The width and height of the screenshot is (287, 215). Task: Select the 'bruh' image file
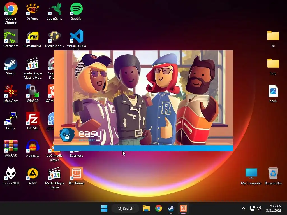(x=273, y=94)
